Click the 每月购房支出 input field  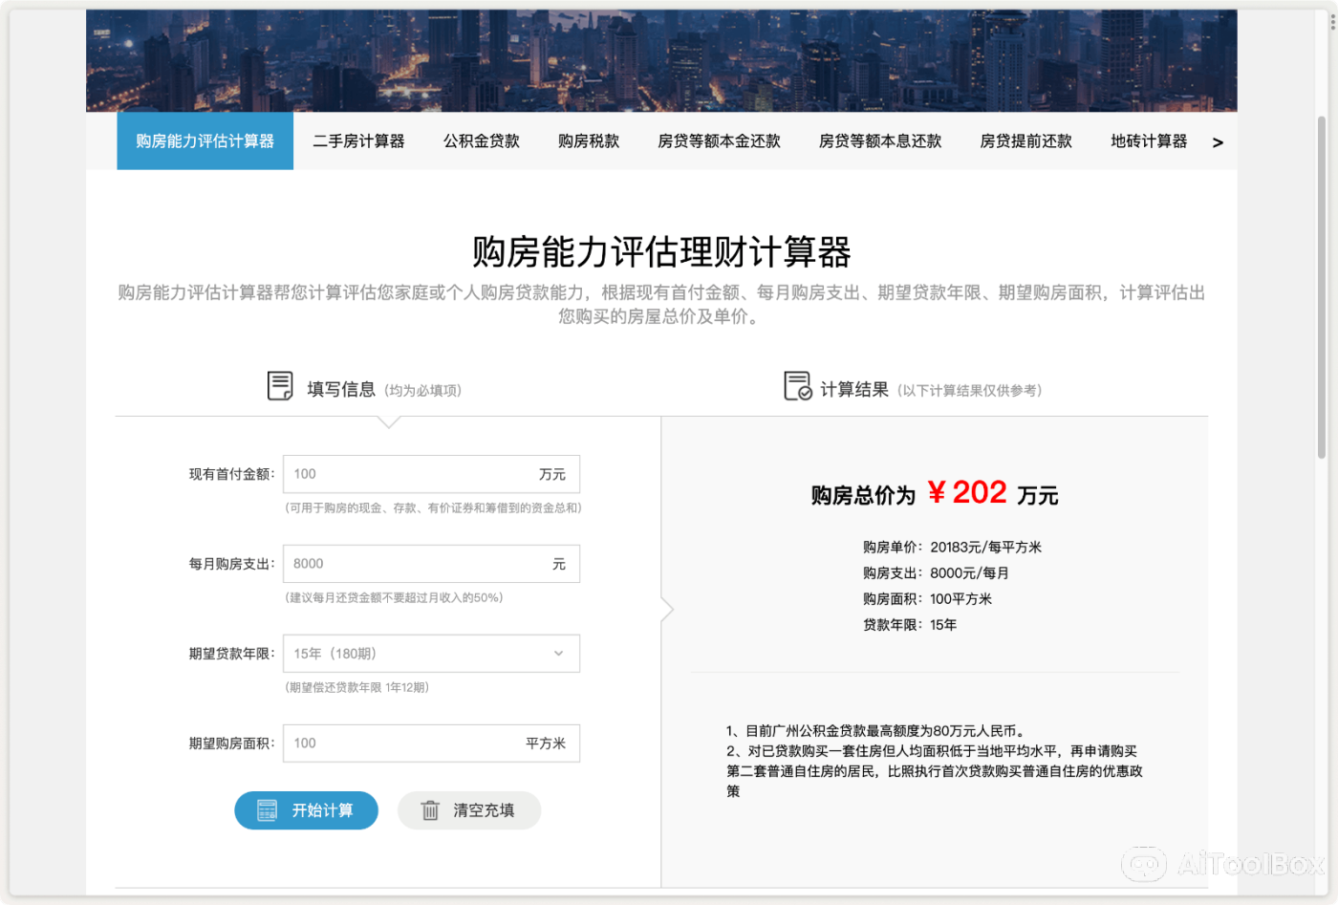tap(431, 563)
